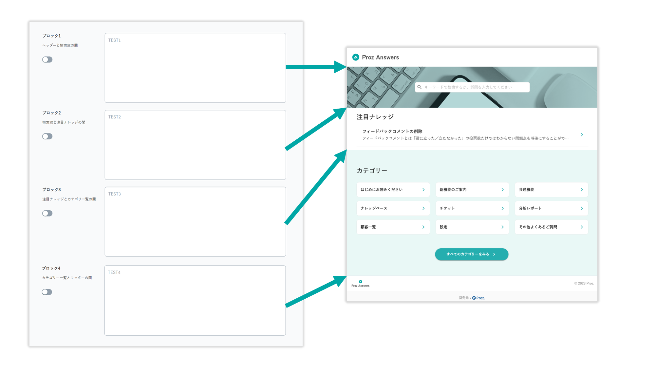Open the その他よくあるご質問 category

tap(551, 227)
